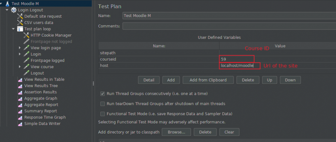The image size is (336, 142).
Task: Select the Frontpage logged sampler icon
Action: coord(26,61)
